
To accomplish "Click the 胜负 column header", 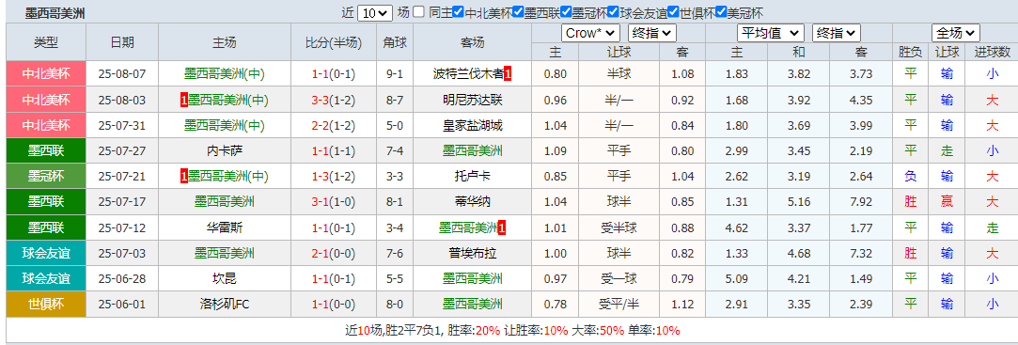I will [x=910, y=52].
